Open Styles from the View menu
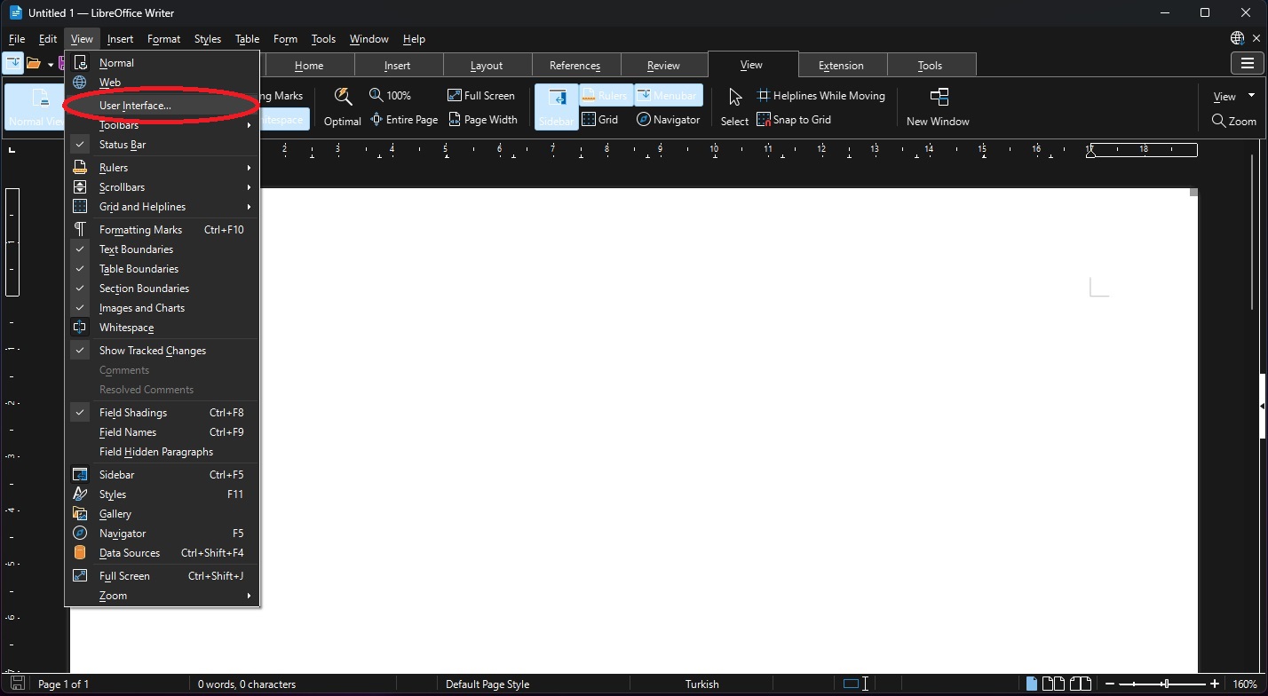The height and width of the screenshot is (696, 1268). (162, 494)
